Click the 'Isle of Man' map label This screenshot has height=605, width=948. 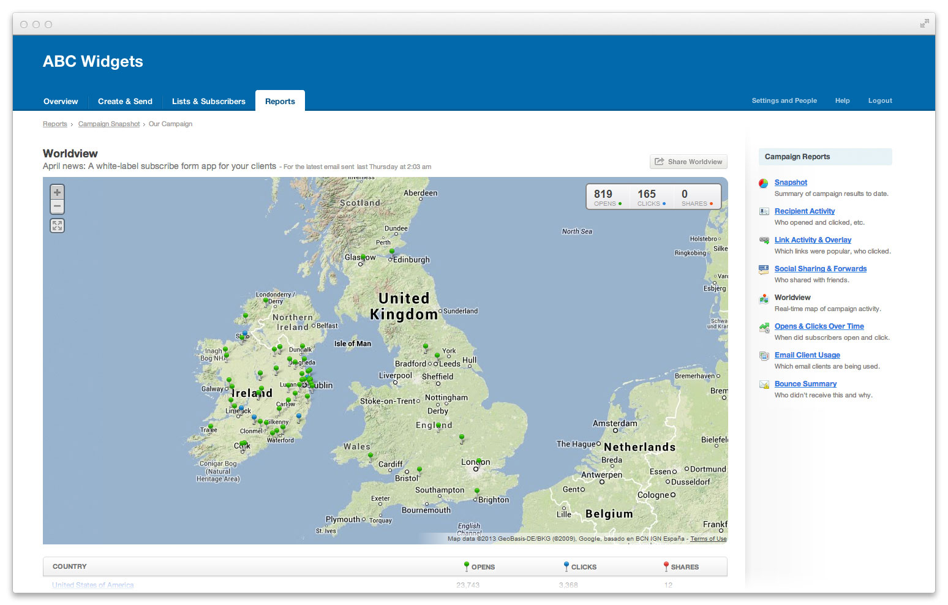(x=353, y=344)
